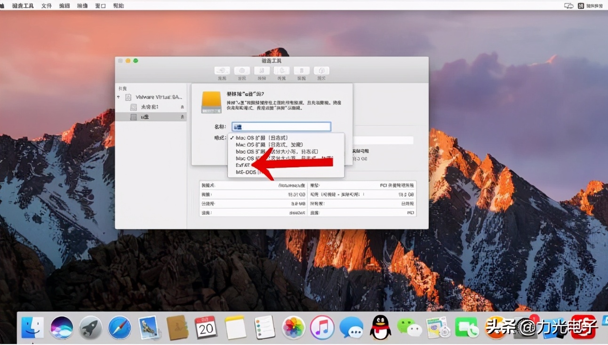This screenshot has height=345, width=608.
Task: Collapse the VMware Virtual disk tree arrow
Action: [x=119, y=97]
